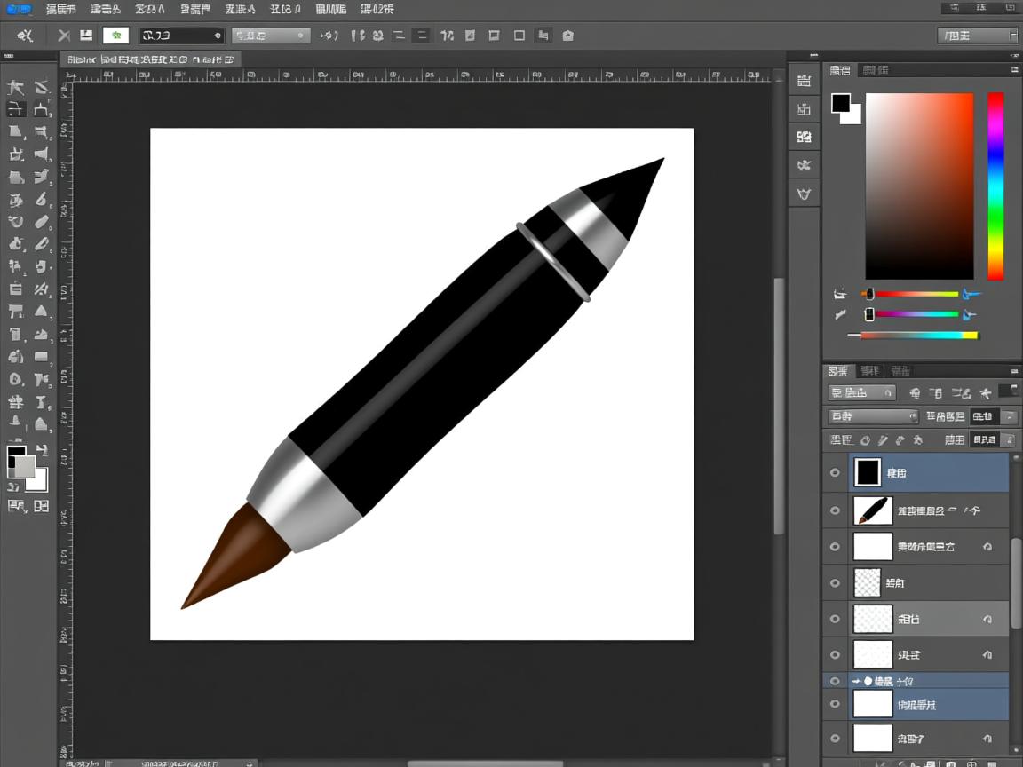Open the Color panel flyout menu icon
Screen dimensions: 1023x767
pos(1014,70)
